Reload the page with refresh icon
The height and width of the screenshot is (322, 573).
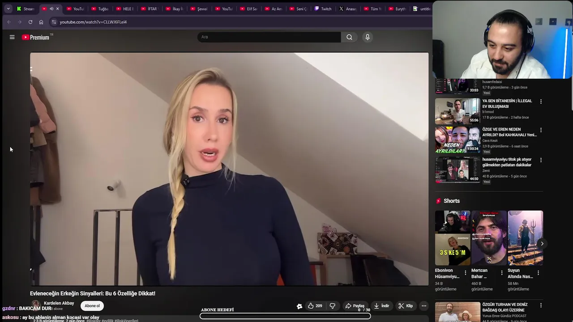pos(30,22)
